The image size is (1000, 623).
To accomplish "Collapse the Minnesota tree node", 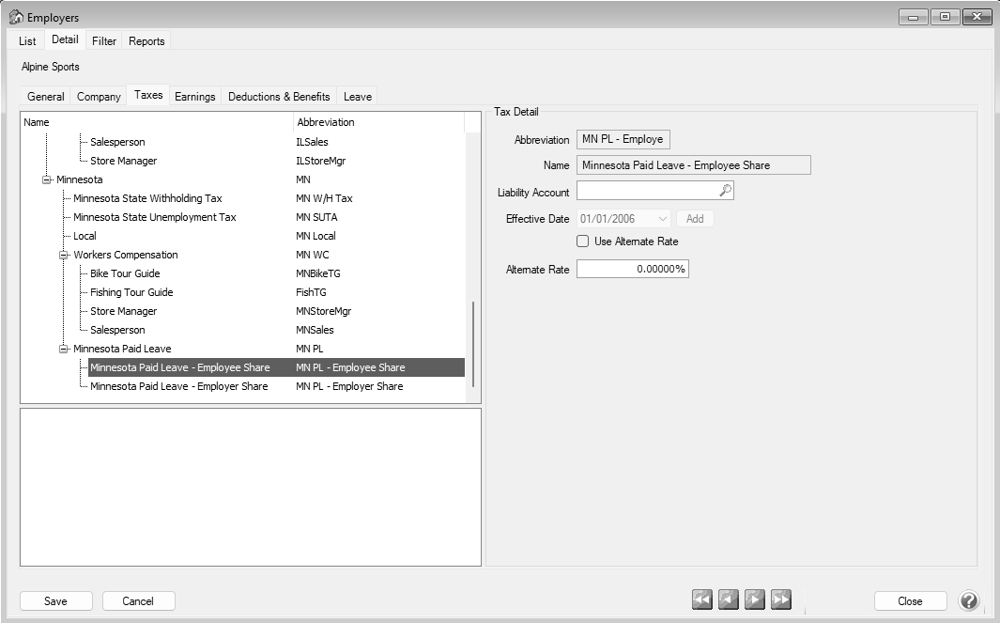I will [x=47, y=179].
